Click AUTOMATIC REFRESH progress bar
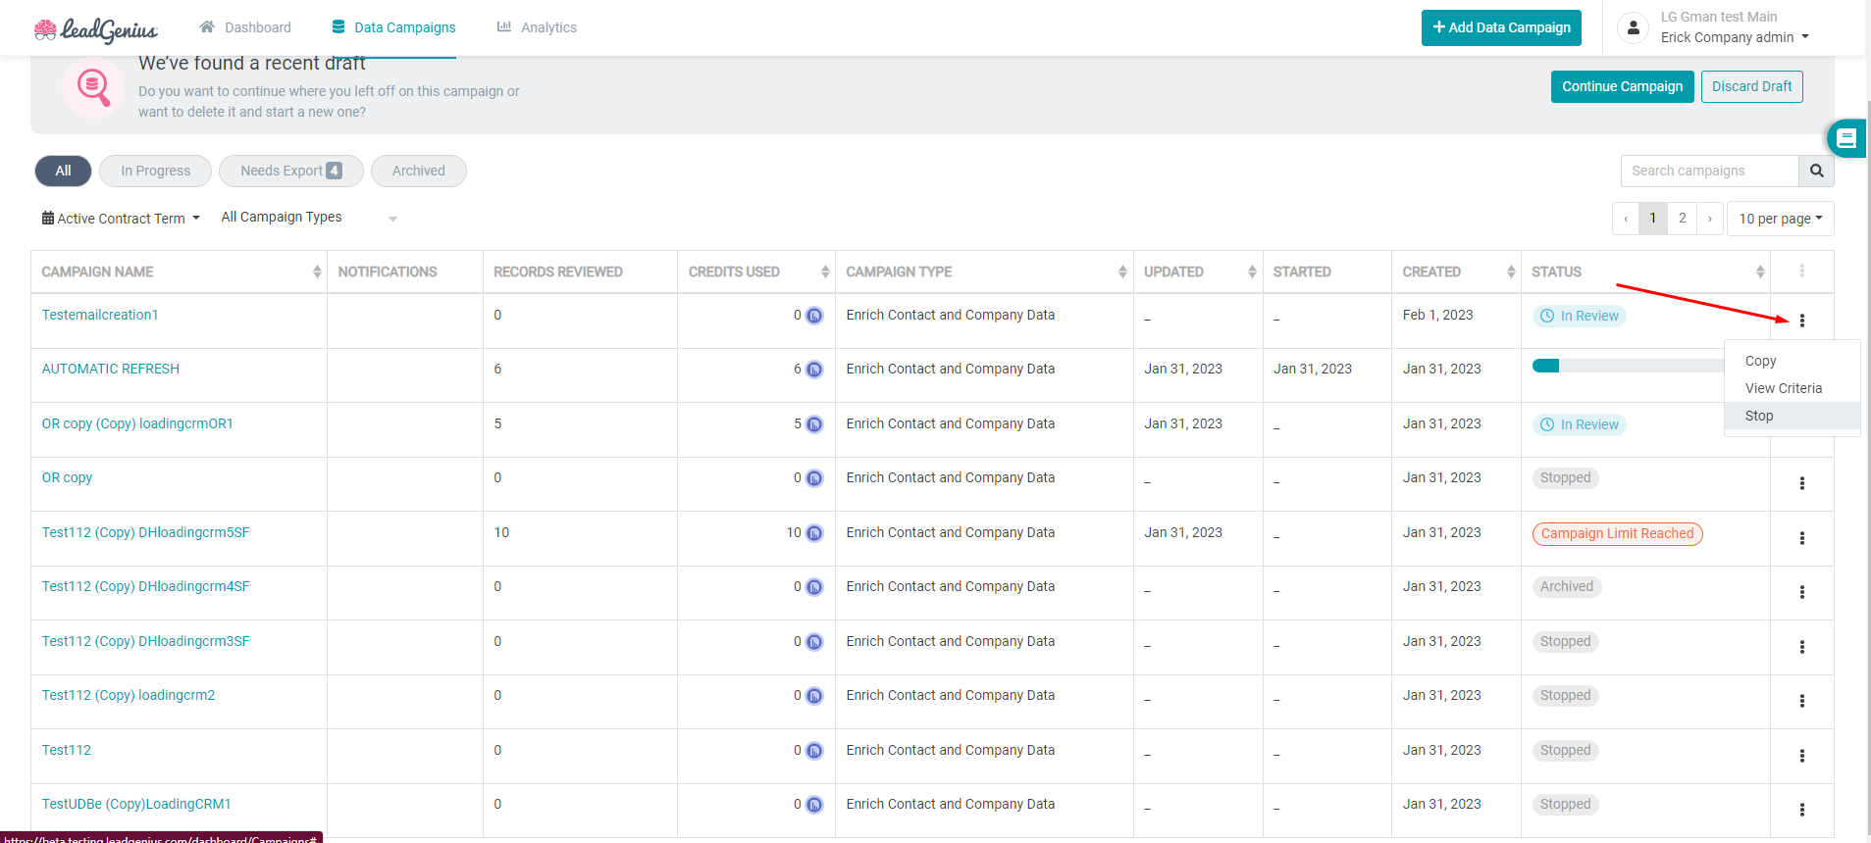Screen dimensions: 1871x843 tap(1628, 366)
